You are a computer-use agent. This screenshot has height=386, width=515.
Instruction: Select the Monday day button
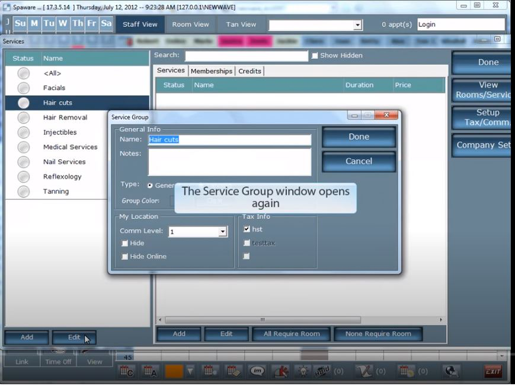tap(34, 24)
